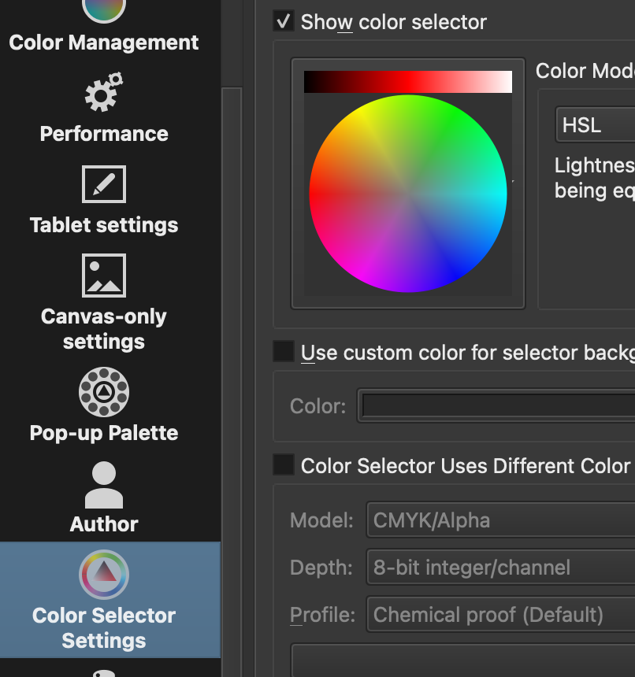635x677 pixels.
Task: Open the Pop-up Palette icon
Action: coord(104,391)
